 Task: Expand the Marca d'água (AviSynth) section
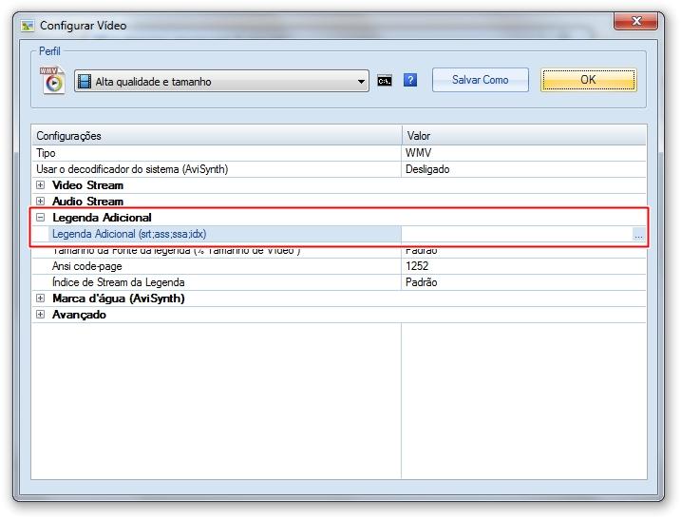pyautogui.click(x=41, y=299)
